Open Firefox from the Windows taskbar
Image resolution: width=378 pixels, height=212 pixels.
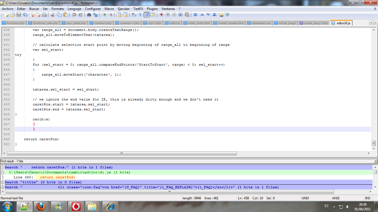click(x=41, y=206)
